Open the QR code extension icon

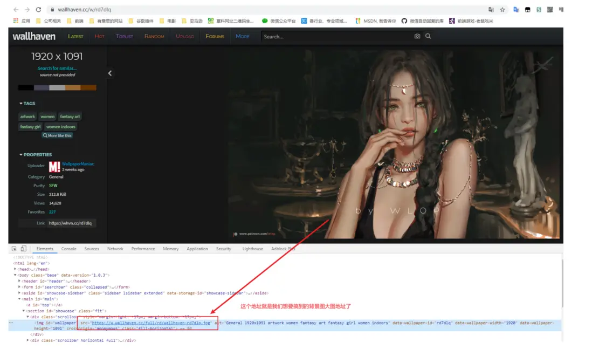550,10
